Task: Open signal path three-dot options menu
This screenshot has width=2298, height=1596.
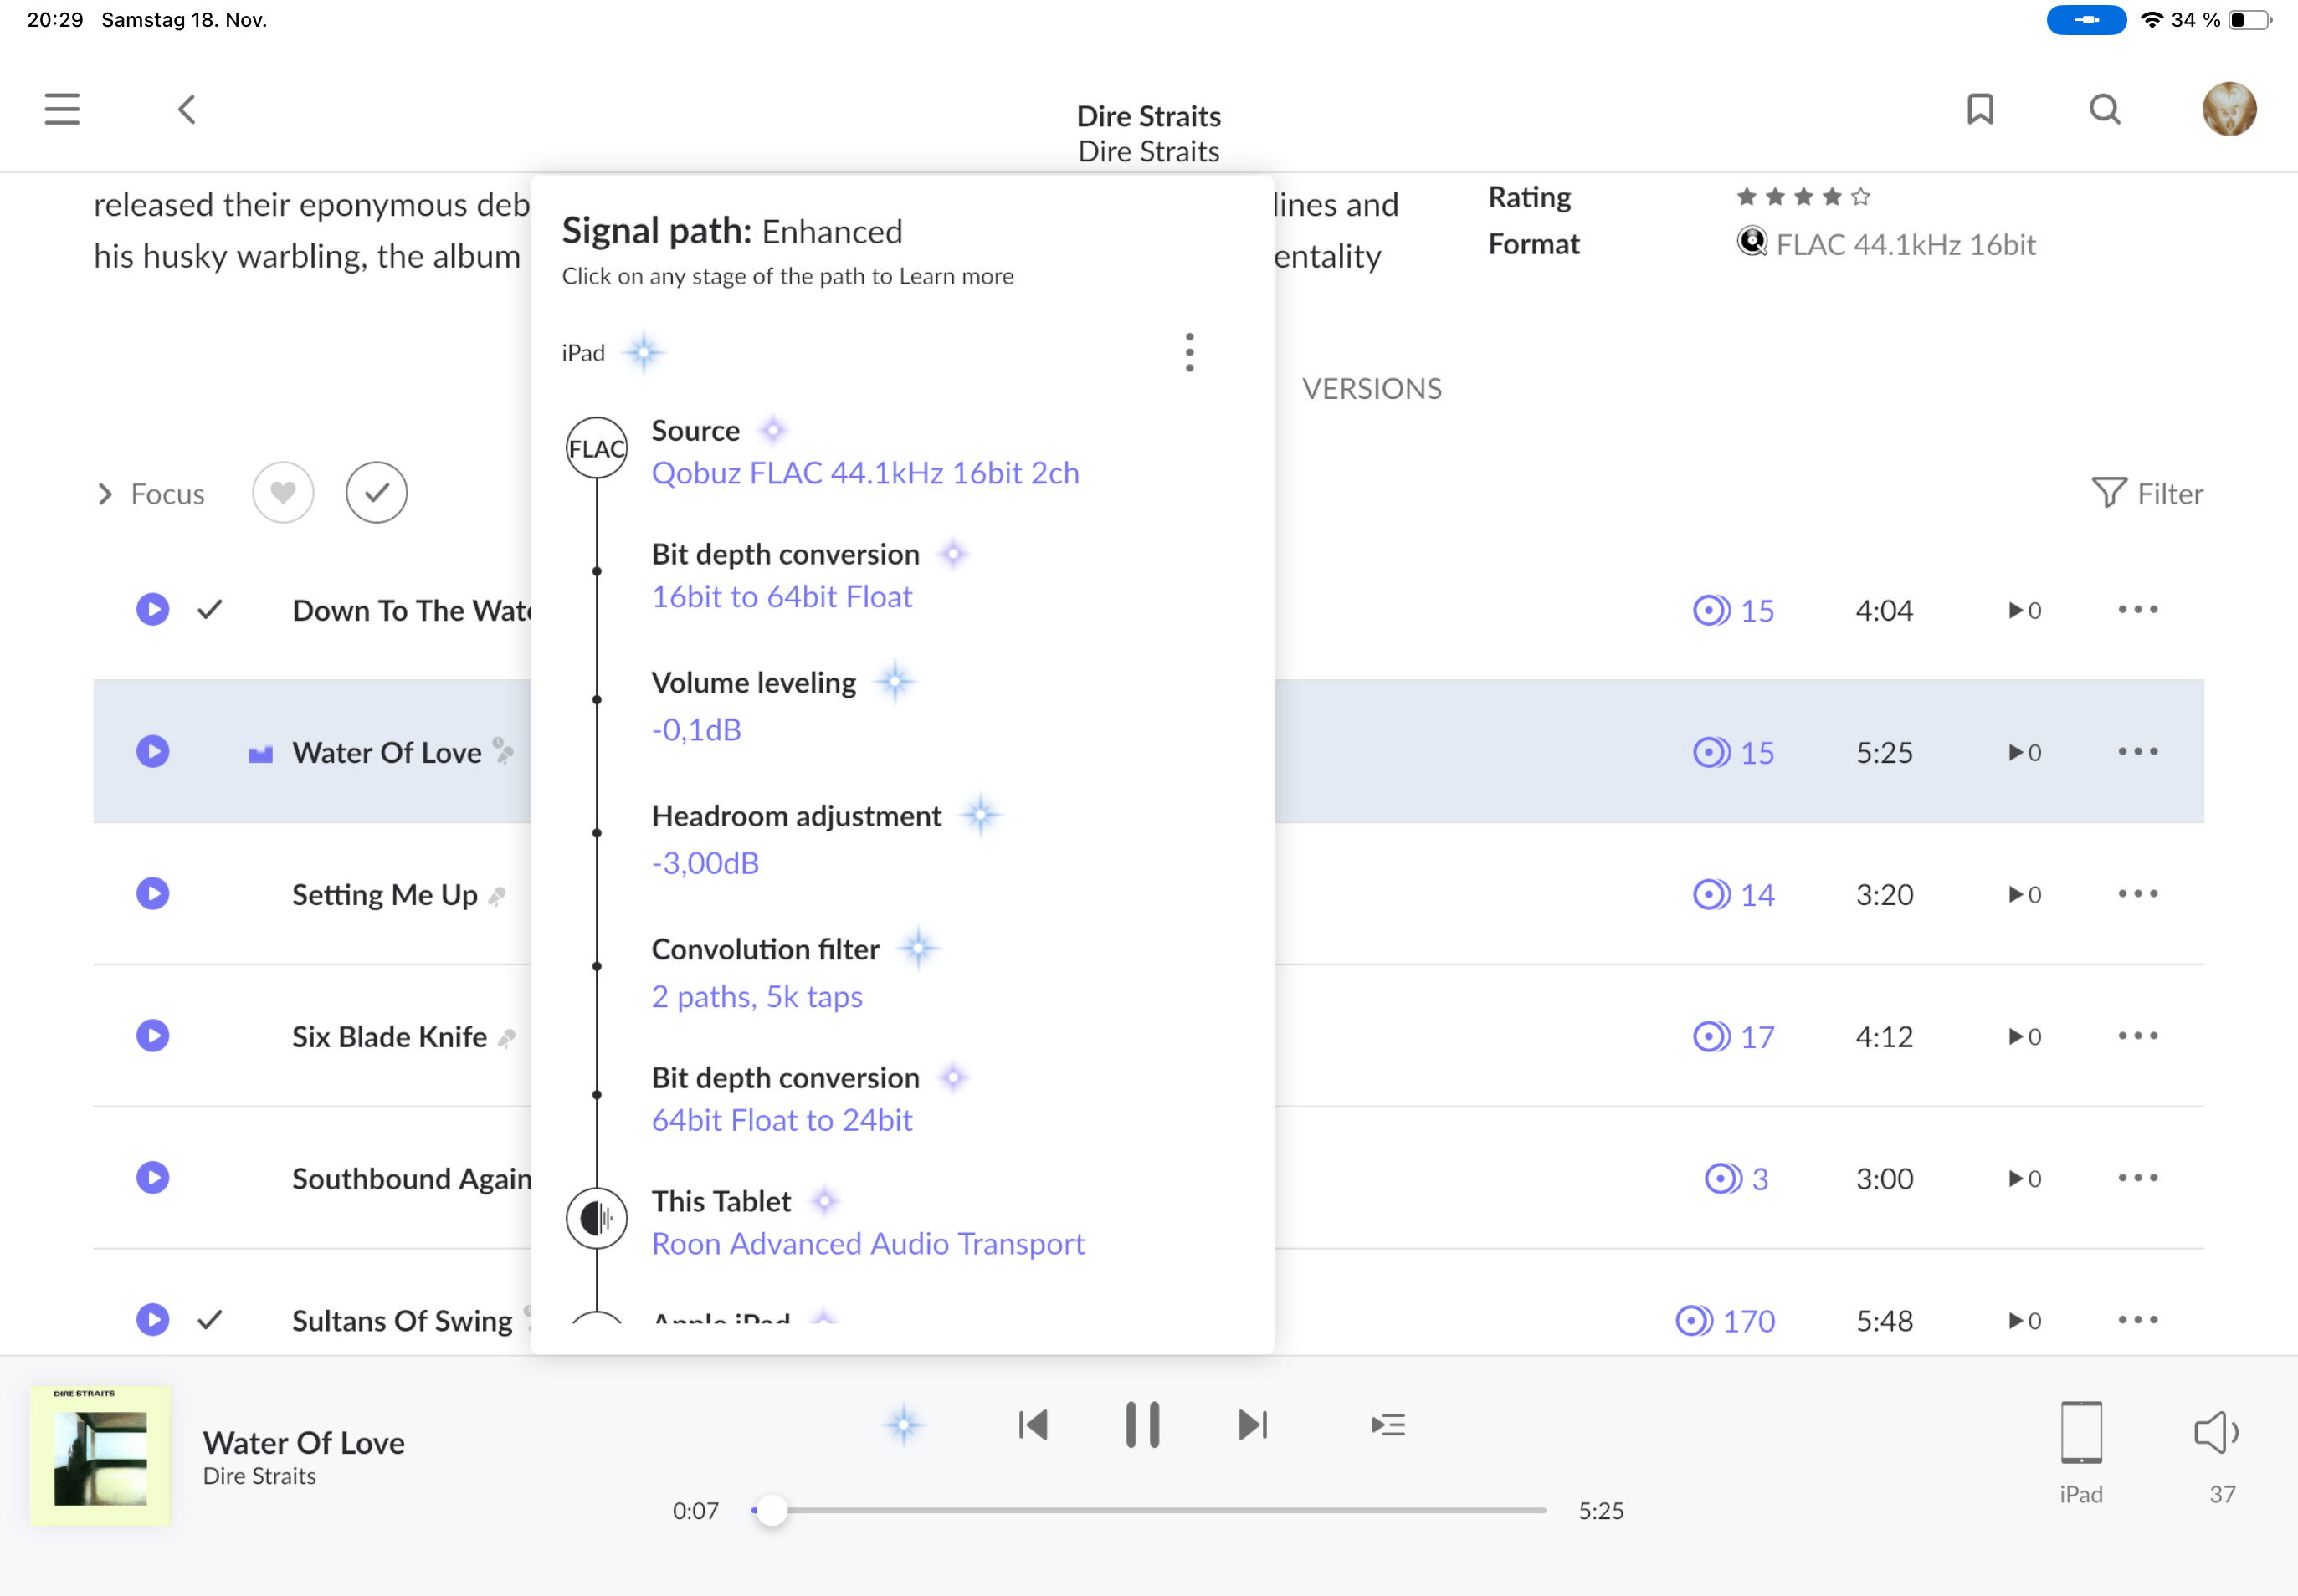Action: point(1189,352)
